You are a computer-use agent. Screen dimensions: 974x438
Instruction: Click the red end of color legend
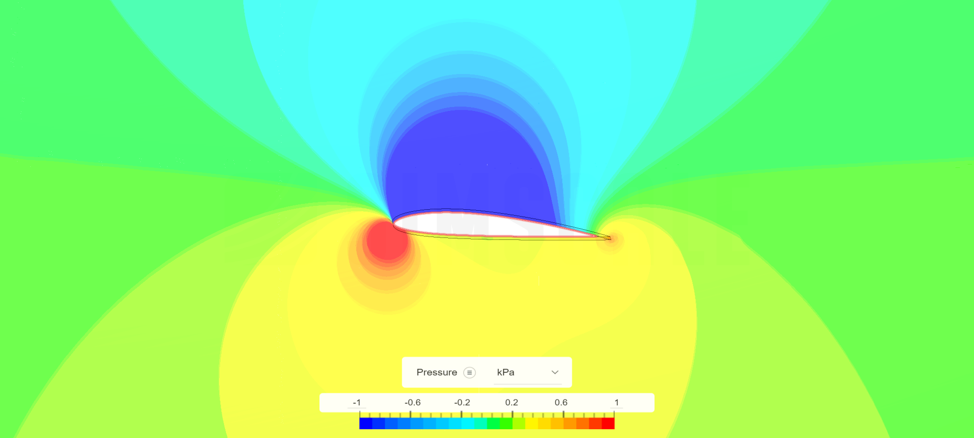[x=608, y=423]
